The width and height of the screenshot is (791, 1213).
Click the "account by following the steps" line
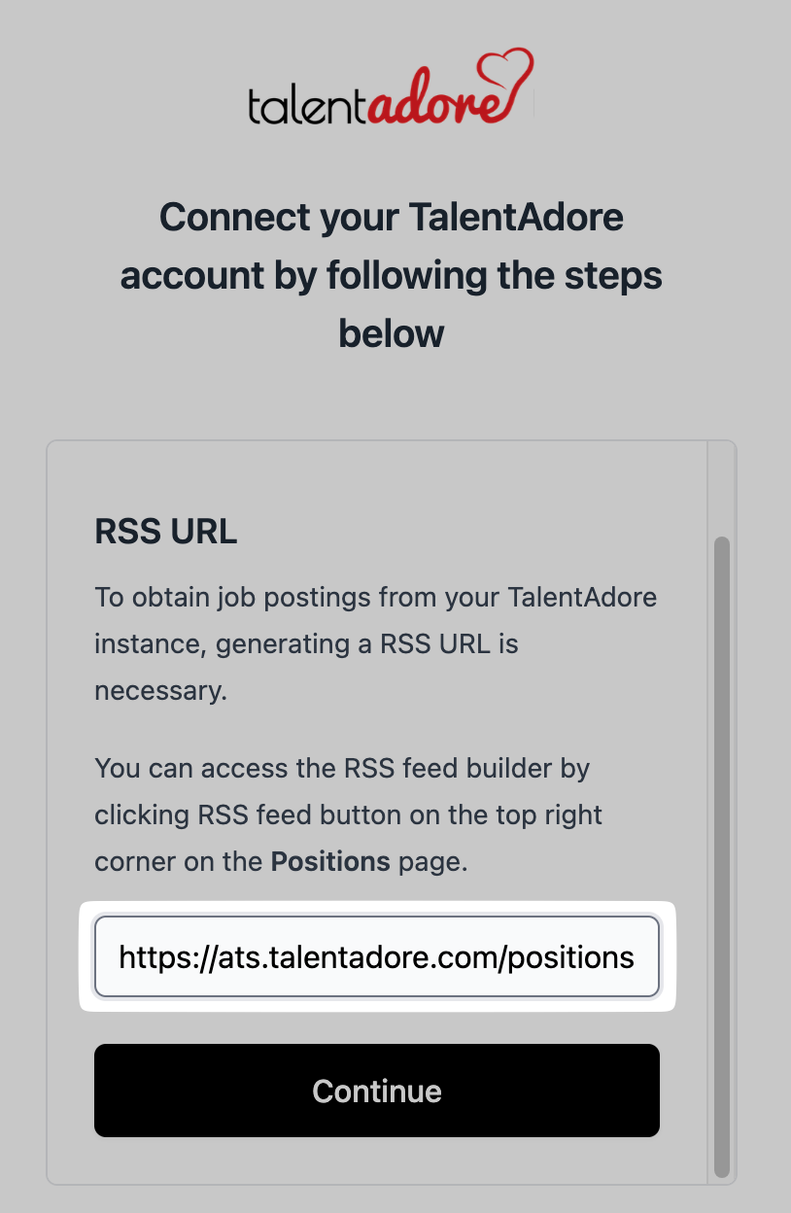391,275
